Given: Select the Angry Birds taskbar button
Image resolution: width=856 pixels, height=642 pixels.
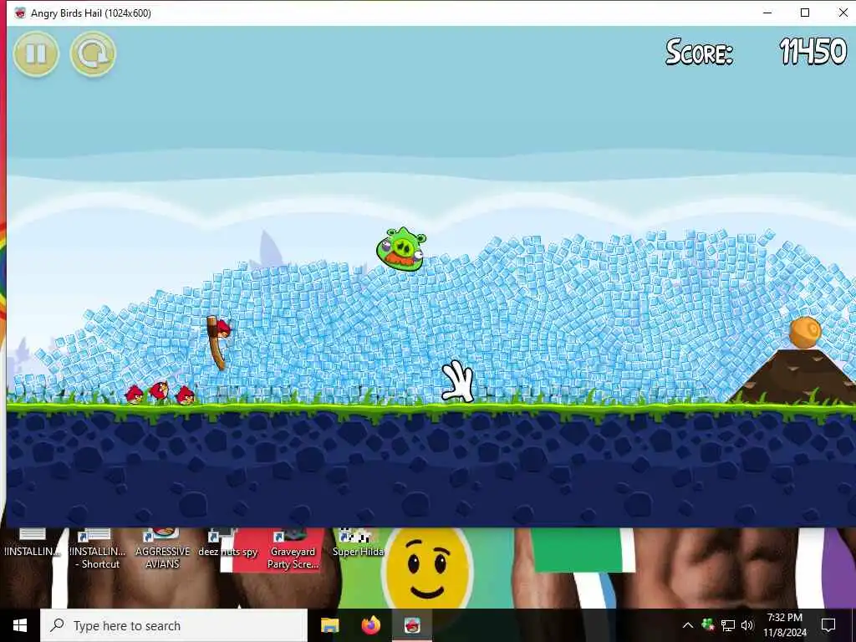Looking at the screenshot, I should coord(412,625).
